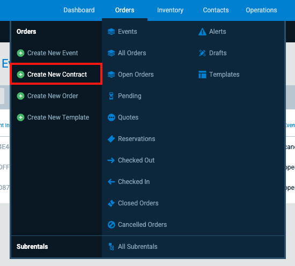View the Reservations menu entry
This screenshot has width=295, height=266.
coord(136,139)
